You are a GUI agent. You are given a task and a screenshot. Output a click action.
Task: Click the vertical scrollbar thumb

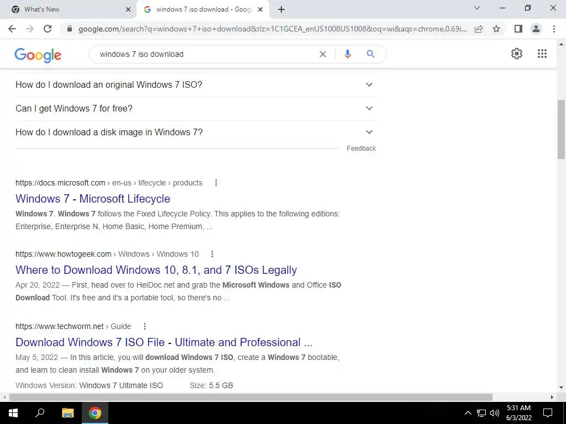coord(562,129)
